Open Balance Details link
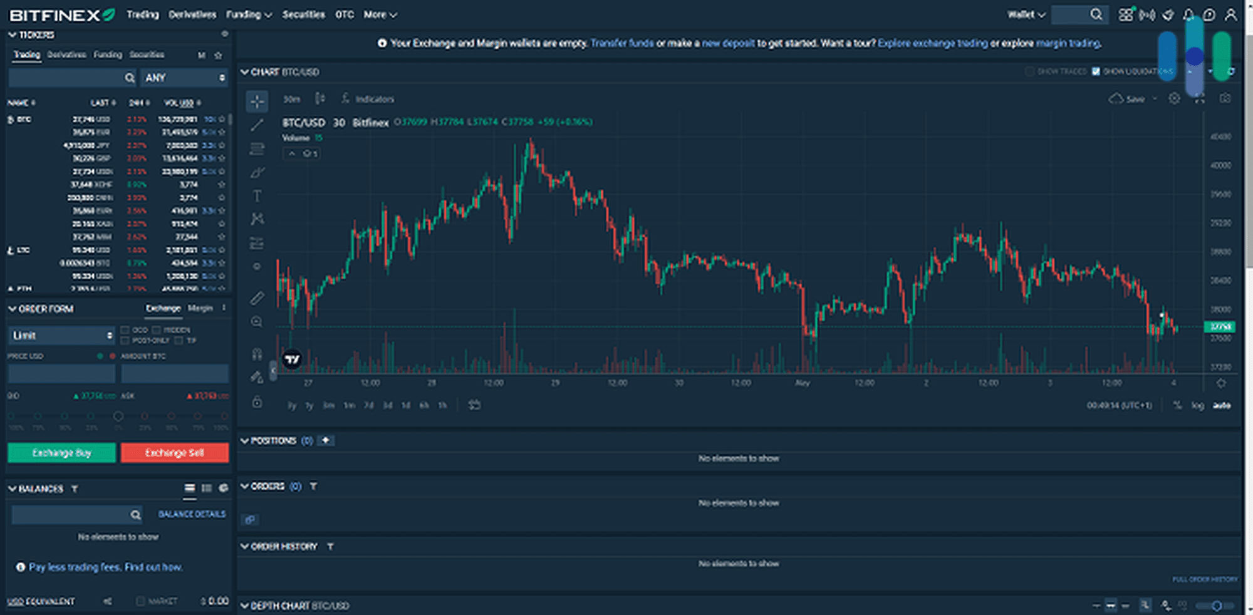1253x615 pixels. [x=192, y=514]
